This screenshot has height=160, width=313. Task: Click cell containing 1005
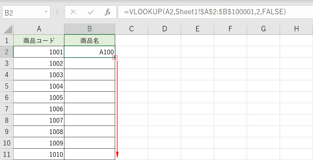pos(39,97)
